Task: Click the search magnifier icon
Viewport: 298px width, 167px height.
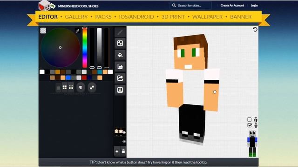Action: coord(174,5)
